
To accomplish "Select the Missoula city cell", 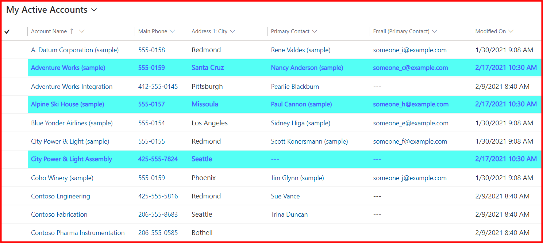I will [205, 104].
